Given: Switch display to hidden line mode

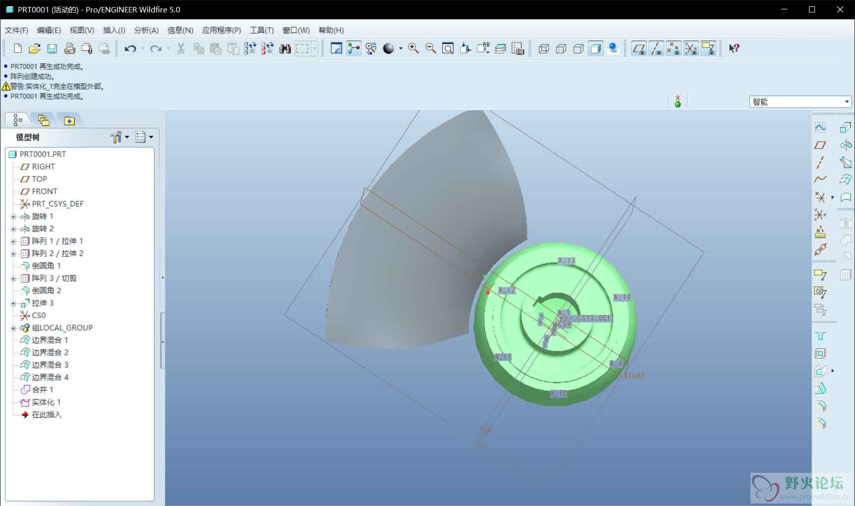Looking at the screenshot, I should coord(561,49).
